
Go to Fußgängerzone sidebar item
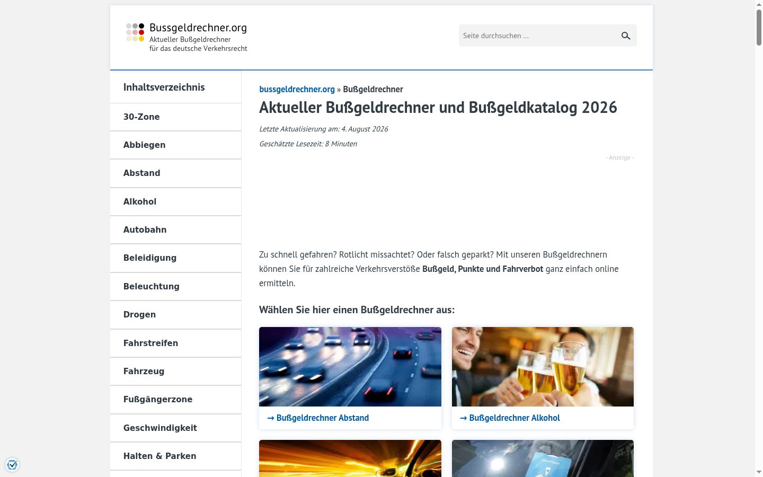(x=175, y=400)
